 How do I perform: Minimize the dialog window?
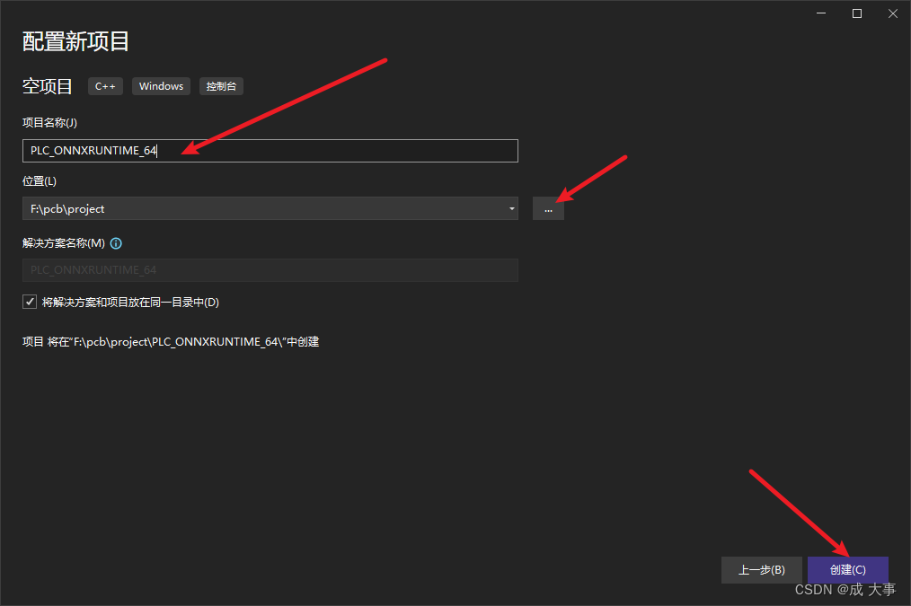820,13
